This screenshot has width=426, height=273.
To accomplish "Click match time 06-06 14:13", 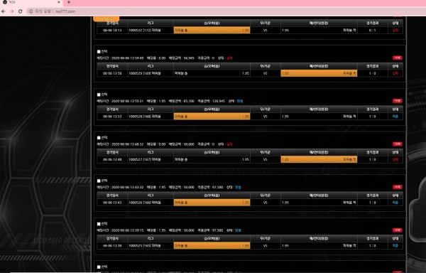I will click(112, 30).
